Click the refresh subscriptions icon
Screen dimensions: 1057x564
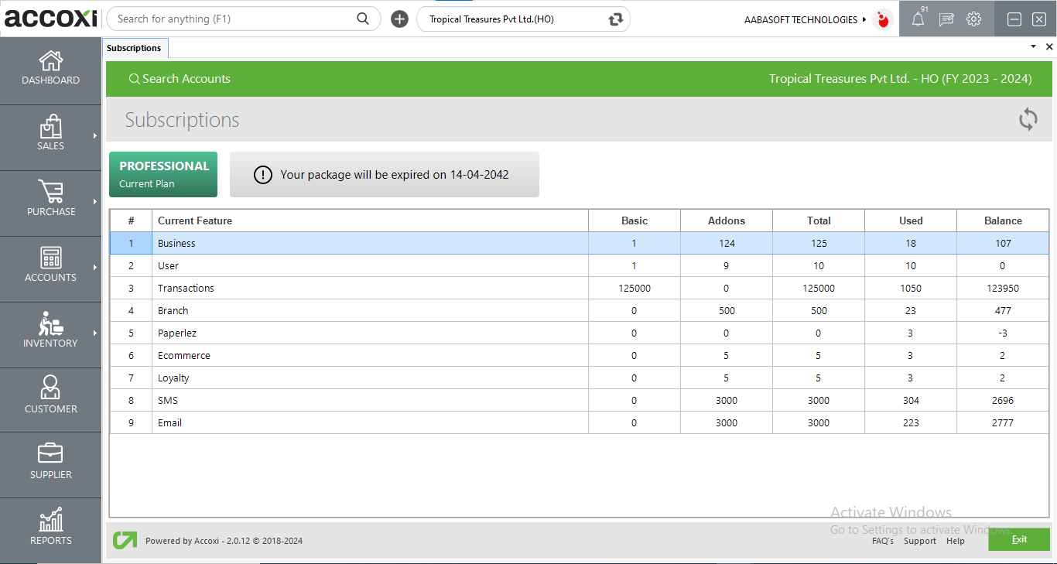pyautogui.click(x=1028, y=119)
